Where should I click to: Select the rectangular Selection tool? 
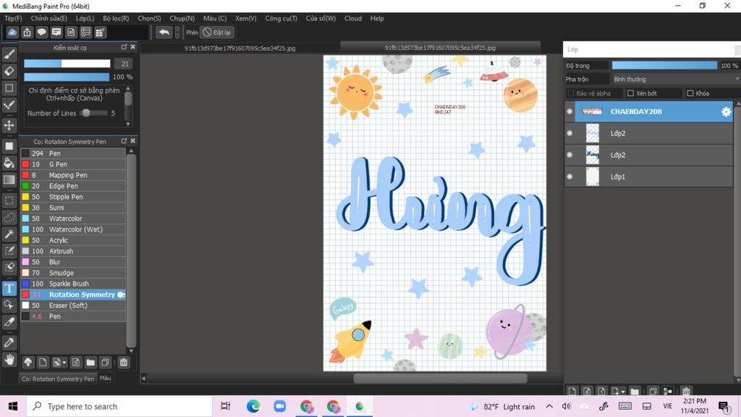pos(9,201)
